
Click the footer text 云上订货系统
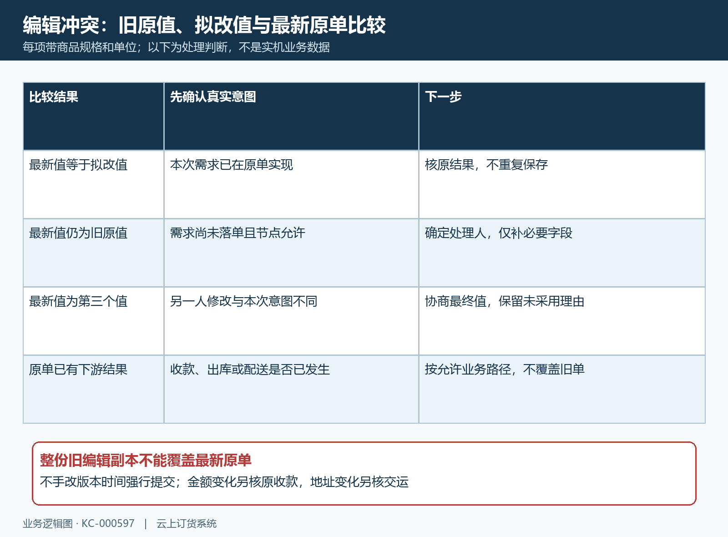point(187,524)
